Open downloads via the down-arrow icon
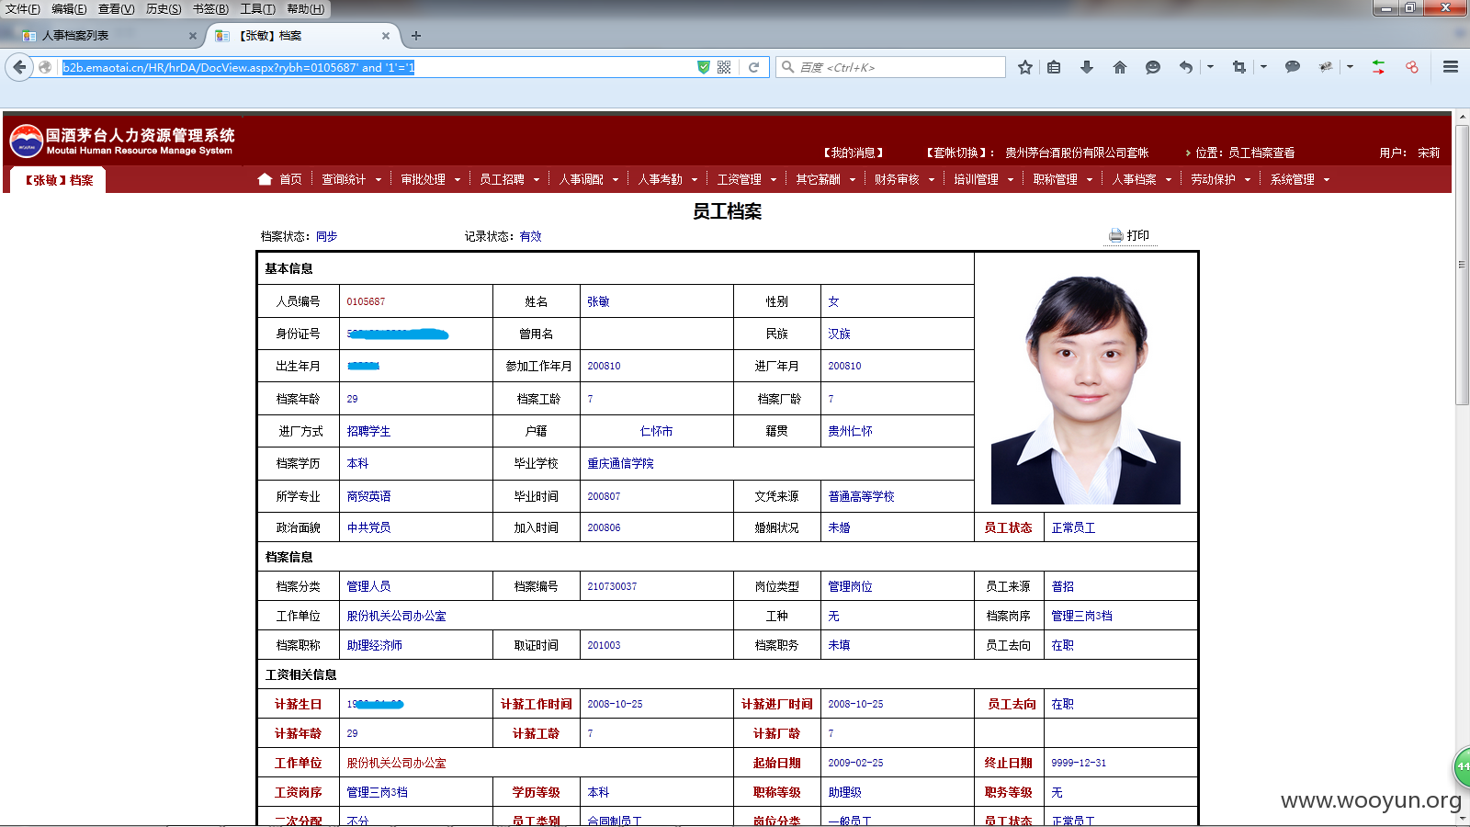 click(x=1087, y=67)
